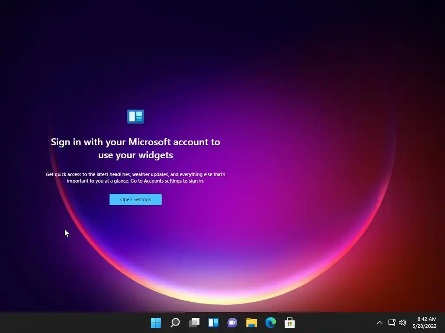
Task: Launch Microsoft Edge browser
Action: click(270, 323)
